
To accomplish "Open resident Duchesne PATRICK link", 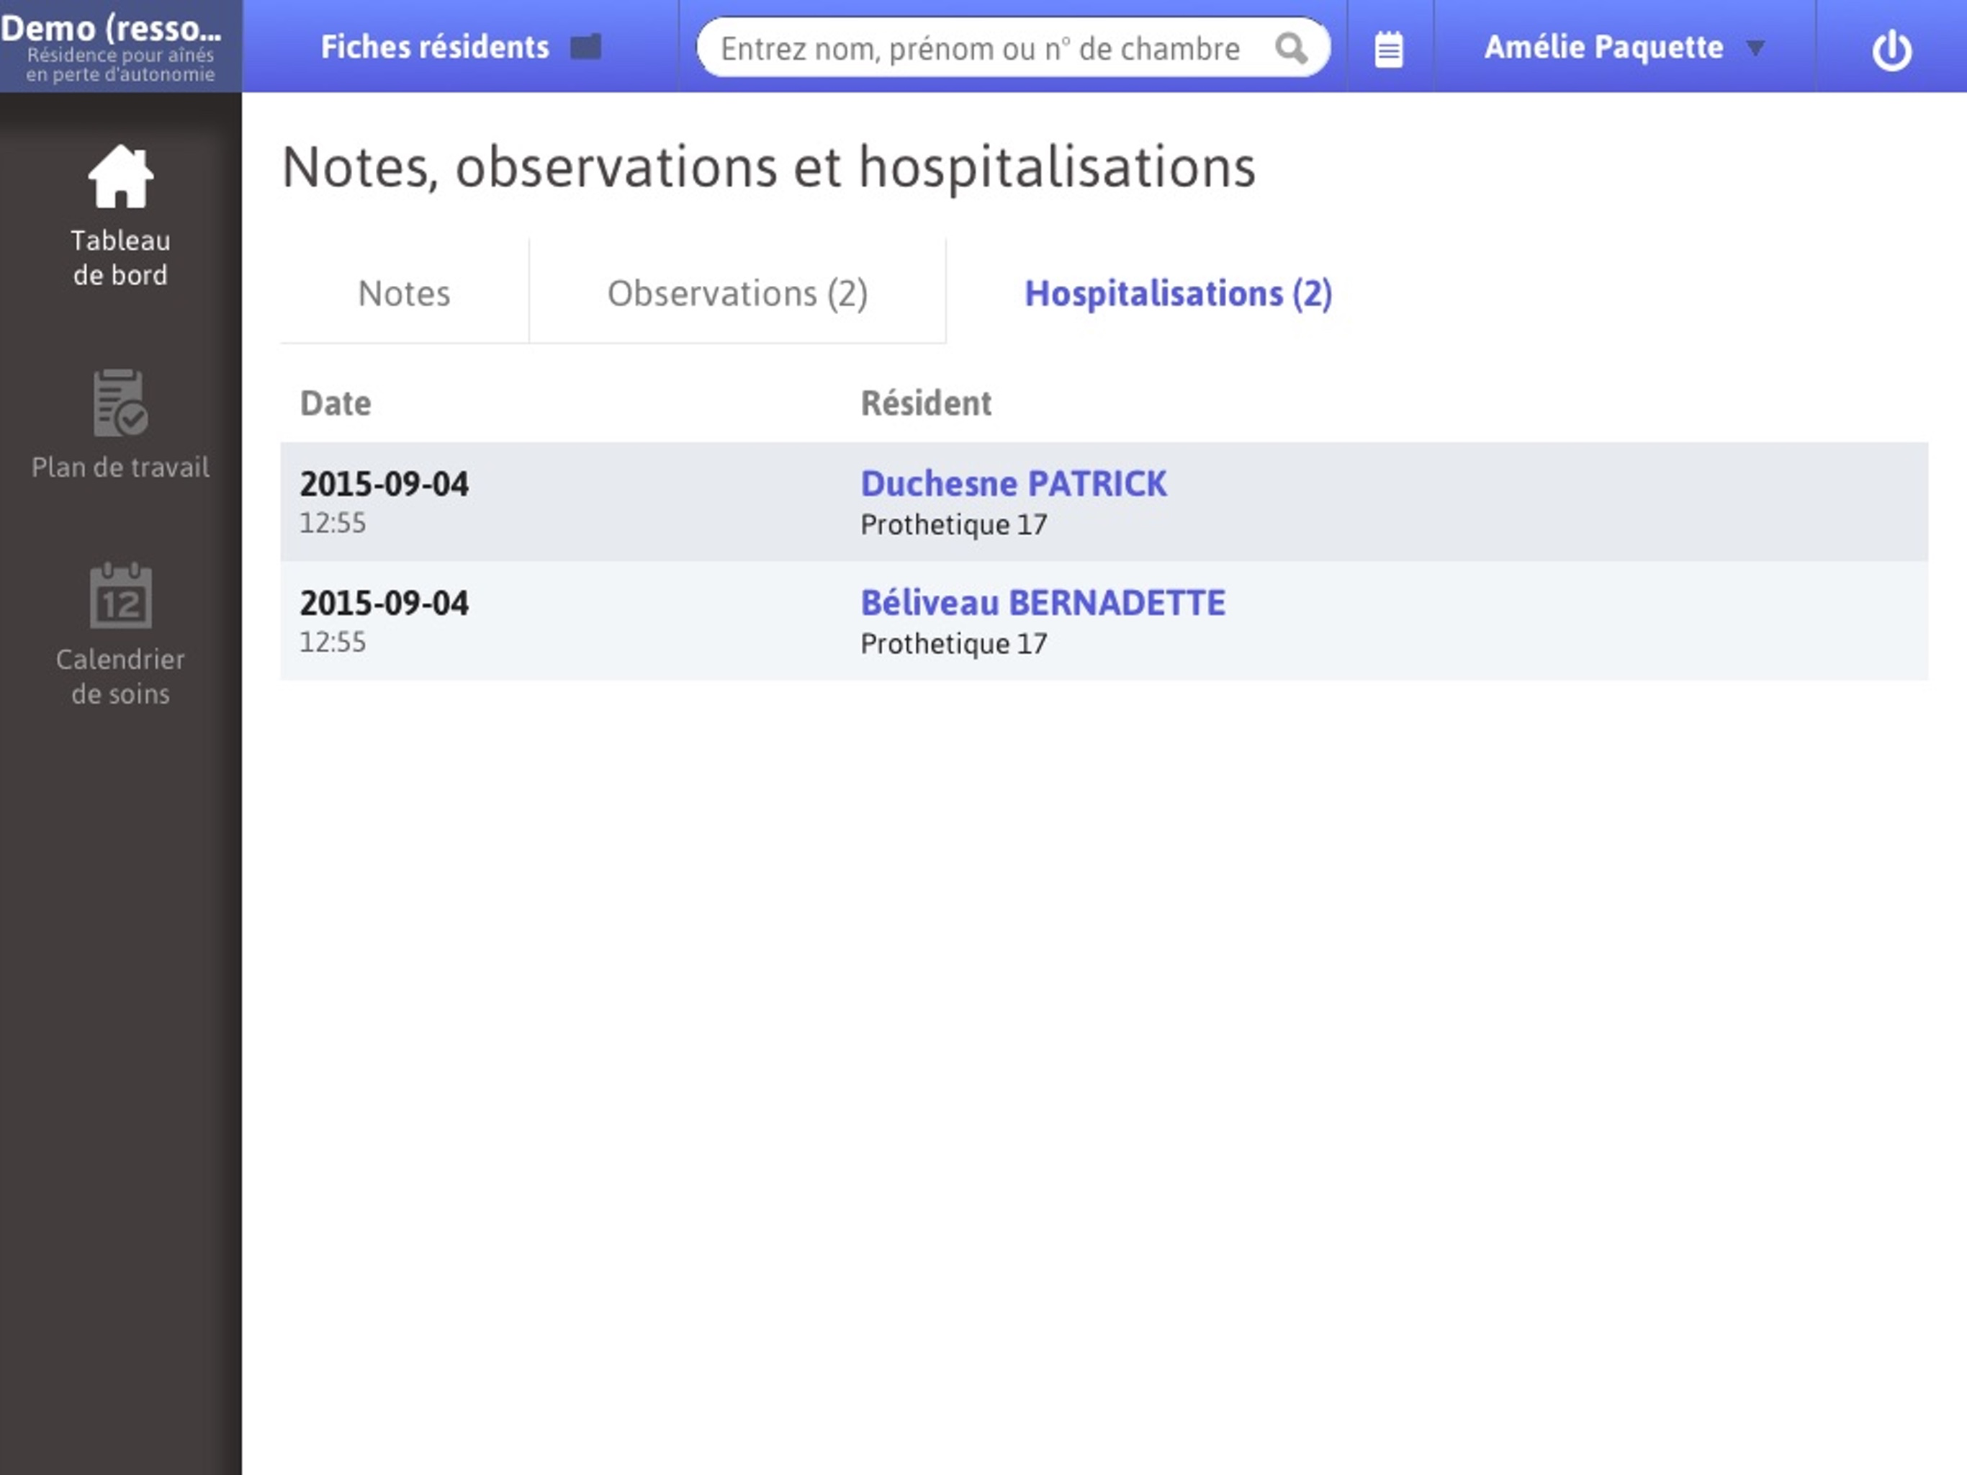I will pyautogui.click(x=1013, y=483).
